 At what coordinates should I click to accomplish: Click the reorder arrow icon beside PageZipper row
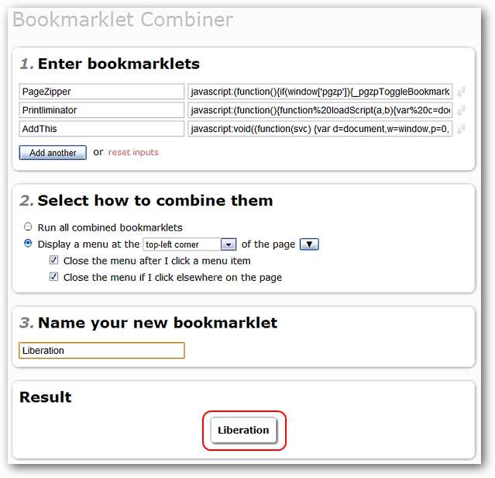click(461, 92)
